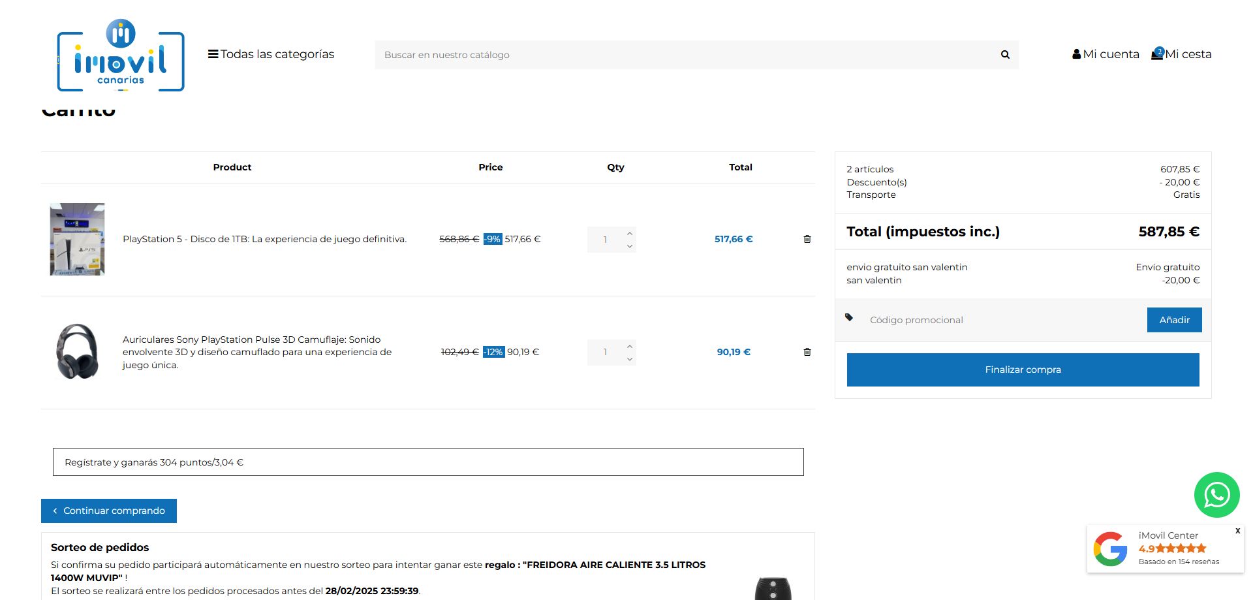
Task: Decrease PlayStation 5 quantity
Action: (x=630, y=246)
